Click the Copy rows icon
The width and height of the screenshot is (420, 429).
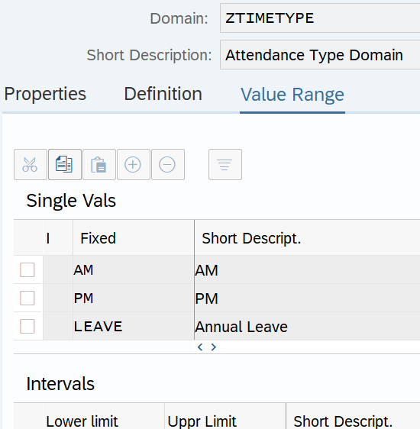click(65, 164)
